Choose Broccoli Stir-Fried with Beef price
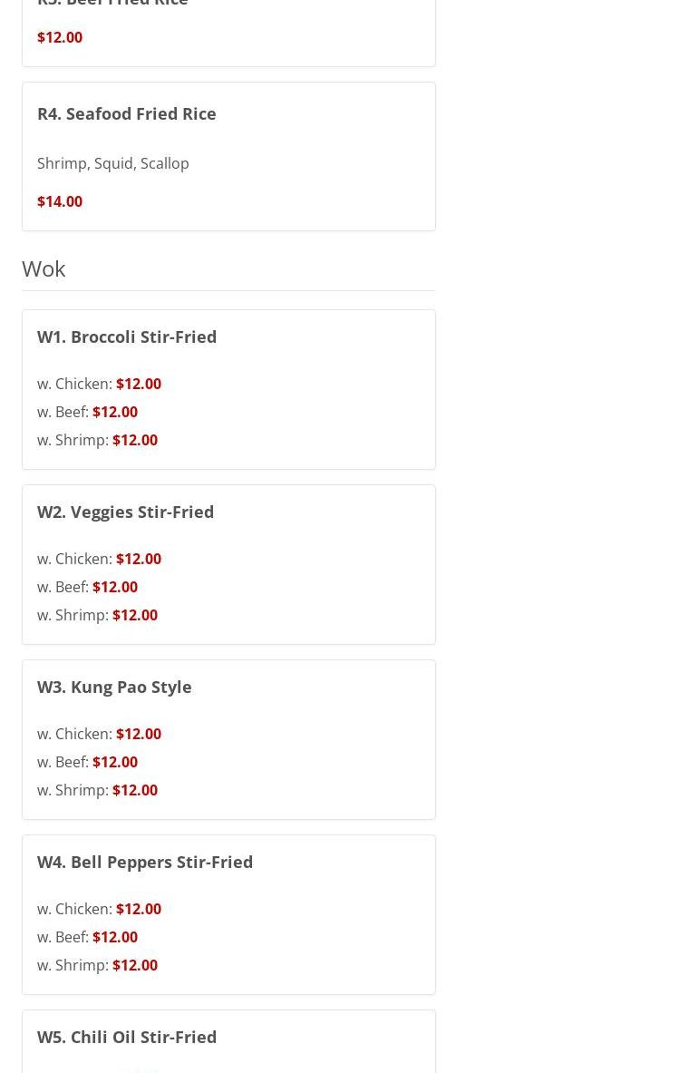This screenshot has height=1073, width=698. 114,412
